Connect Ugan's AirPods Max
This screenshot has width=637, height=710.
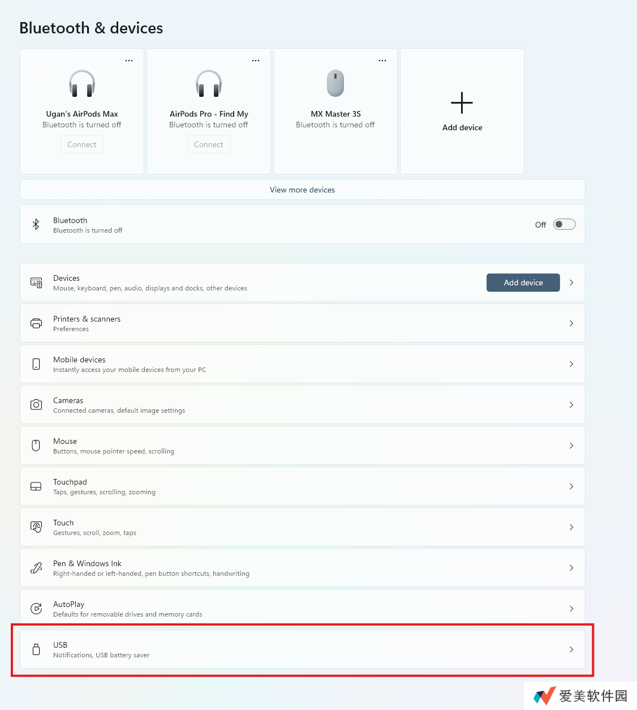click(x=82, y=144)
